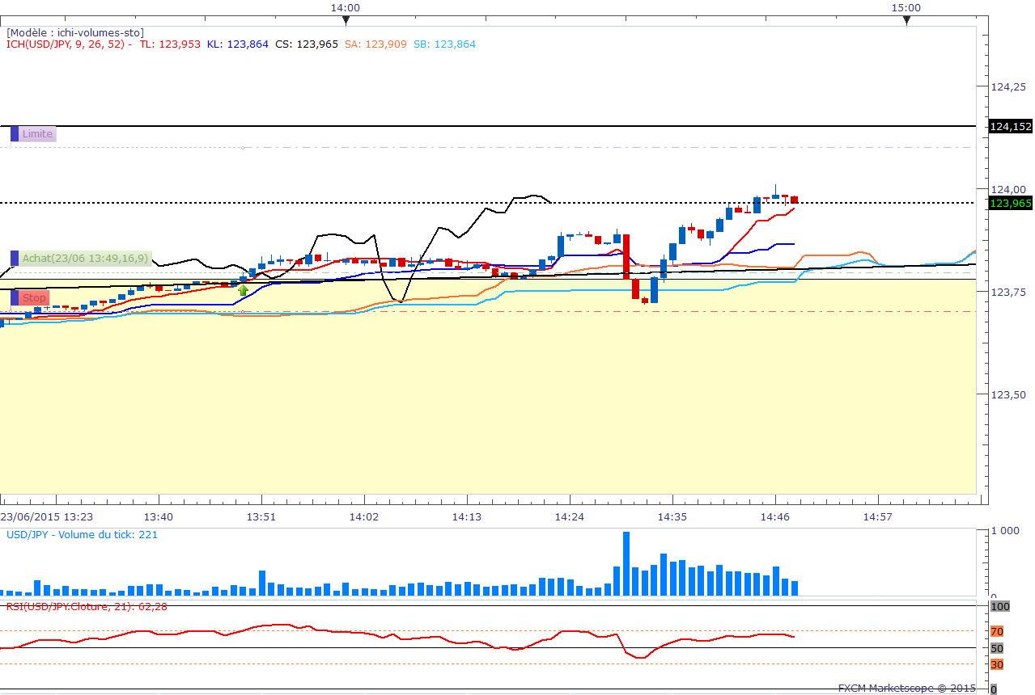The height and width of the screenshot is (695, 1035).
Task: Click the tallest volume bar in histogram
Action: 626,563
